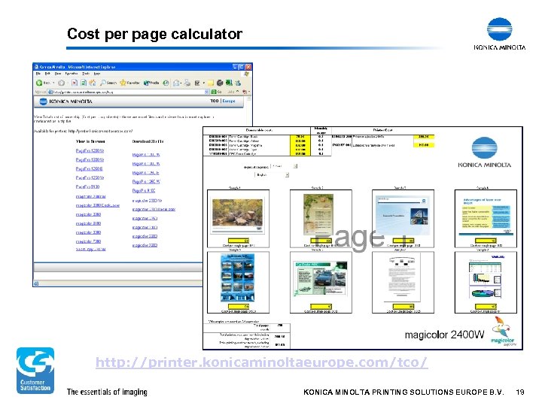Open the Tools menu
The height and width of the screenshot is (406, 542).
point(86,74)
